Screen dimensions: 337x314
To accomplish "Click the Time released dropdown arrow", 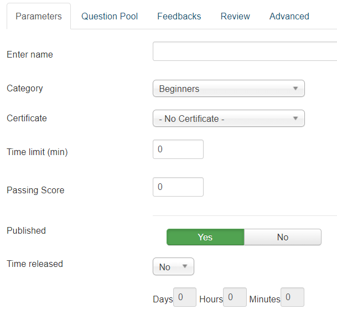I will [184, 267].
